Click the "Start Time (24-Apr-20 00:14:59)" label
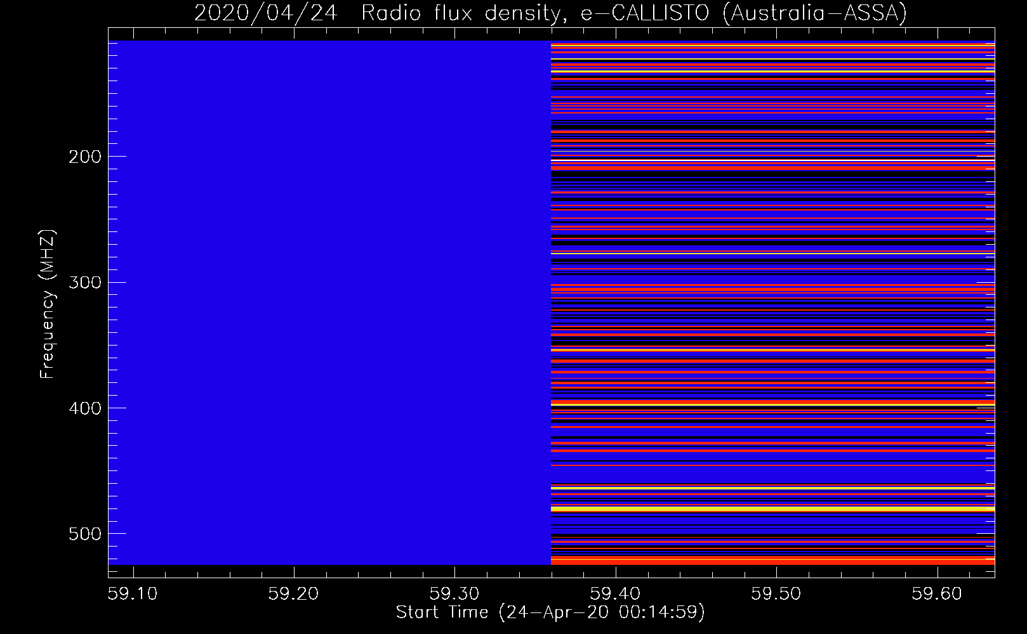 550,612
